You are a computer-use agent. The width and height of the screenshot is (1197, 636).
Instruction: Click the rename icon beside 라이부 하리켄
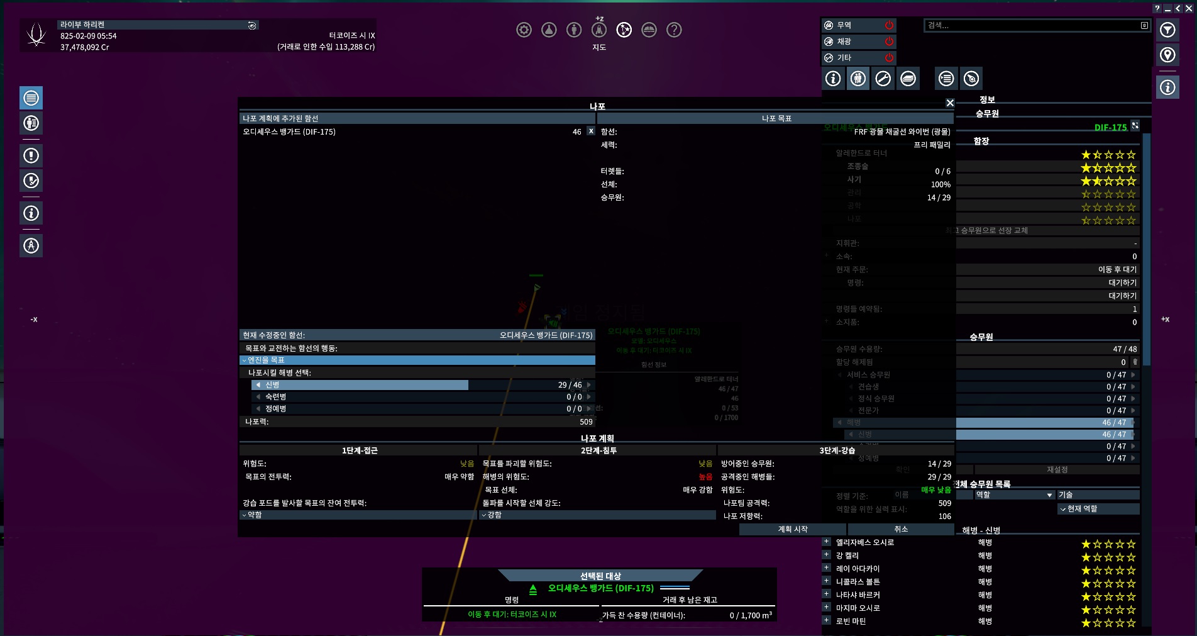(252, 25)
